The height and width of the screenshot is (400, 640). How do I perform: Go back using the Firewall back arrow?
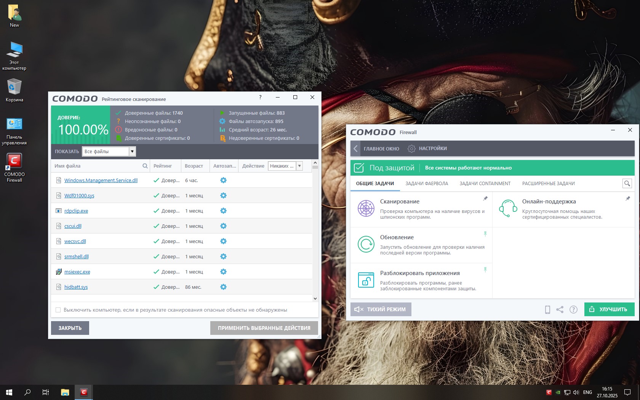click(355, 149)
